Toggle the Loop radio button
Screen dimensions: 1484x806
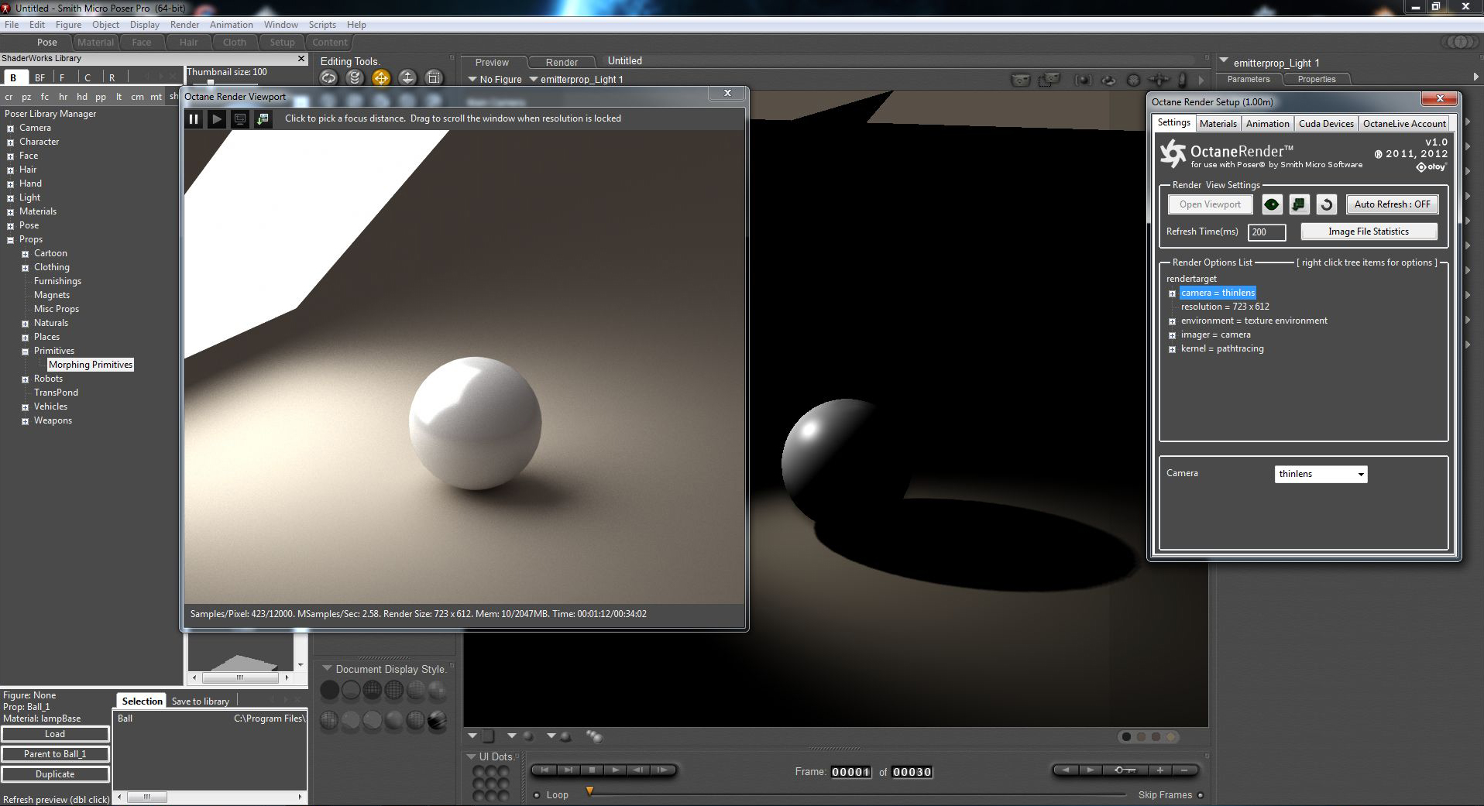pos(537,795)
